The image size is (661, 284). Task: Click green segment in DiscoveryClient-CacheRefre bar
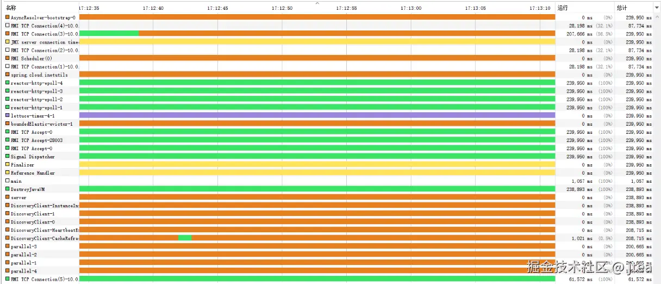tap(185, 238)
